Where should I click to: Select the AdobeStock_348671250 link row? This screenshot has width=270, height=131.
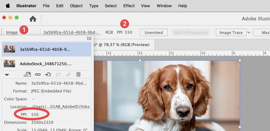(x=46, y=64)
